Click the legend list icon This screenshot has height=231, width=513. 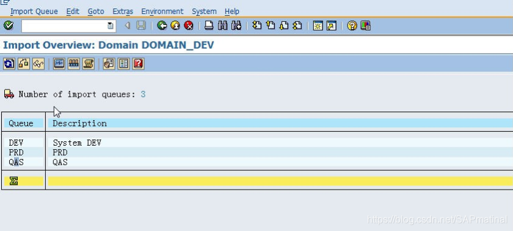(x=123, y=63)
